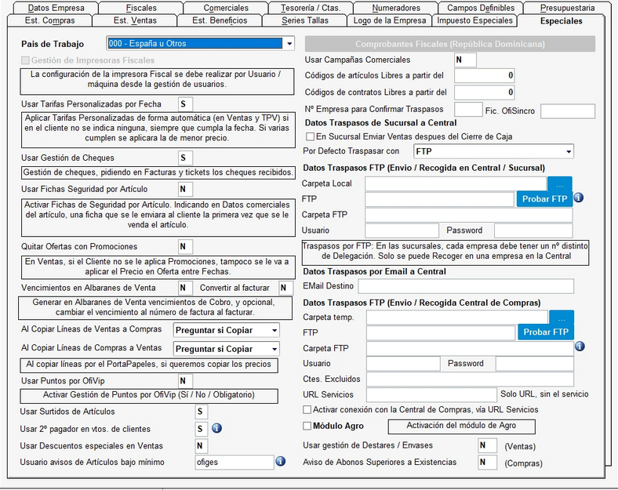Open Al Copiar Líneas de Compras a Ventas dropdown
Viewport: 618px width, 490px height.
tap(274, 349)
